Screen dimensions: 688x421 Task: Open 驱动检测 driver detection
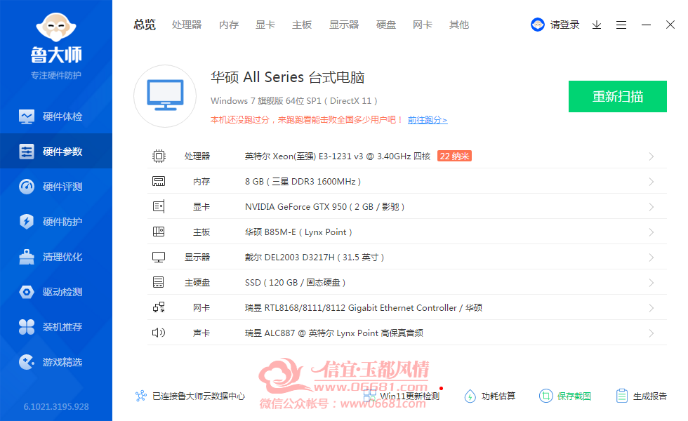(x=56, y=292)
